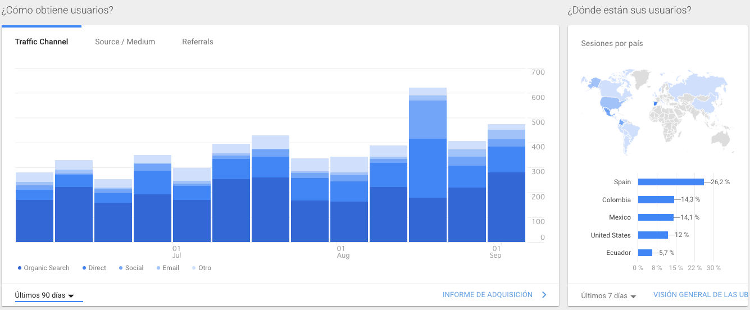Click the Organic Search legend dot

(x=20, y=268)
